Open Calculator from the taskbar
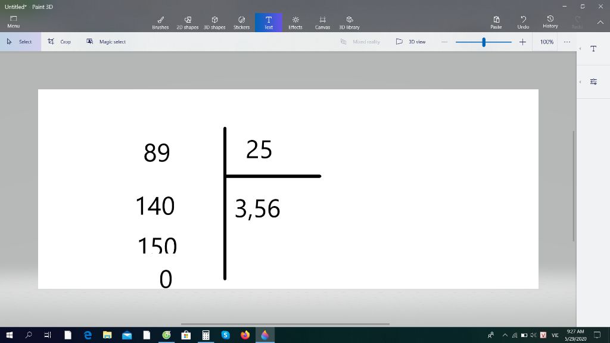Image resolution: width=610 pixels, height=343 pixels. (x=206, y=335)
